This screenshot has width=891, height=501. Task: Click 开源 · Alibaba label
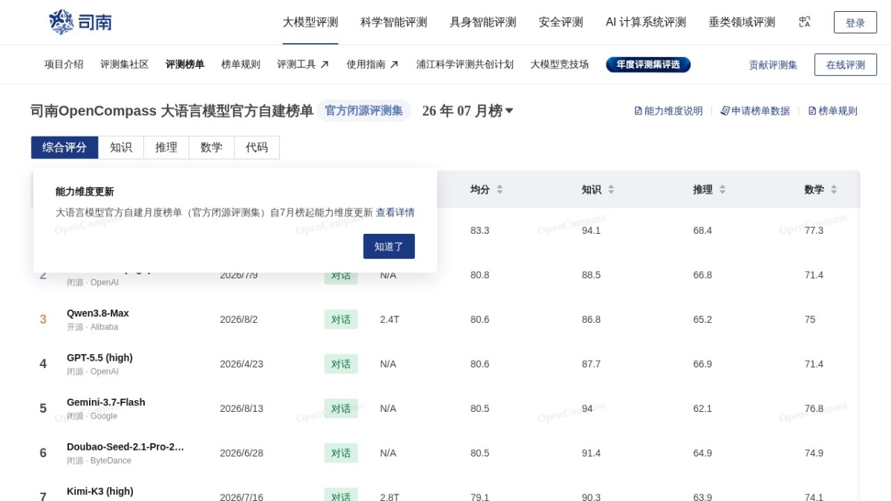92,327
